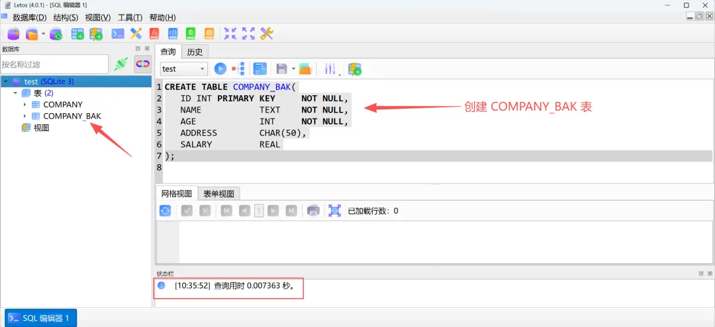Image resolution: width=715 pixels, height=327 pixels.
Task: Switch to the 查询 tab
Action: point(168,52)
